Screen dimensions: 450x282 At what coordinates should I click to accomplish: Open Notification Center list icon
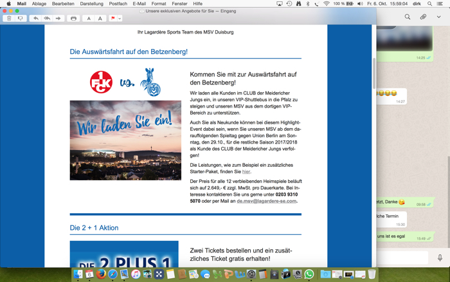pos(440,4)
